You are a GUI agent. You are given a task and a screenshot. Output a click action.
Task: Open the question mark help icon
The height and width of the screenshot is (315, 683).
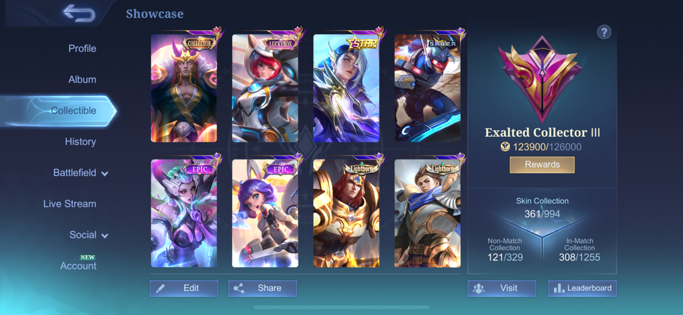pos(604,32)
